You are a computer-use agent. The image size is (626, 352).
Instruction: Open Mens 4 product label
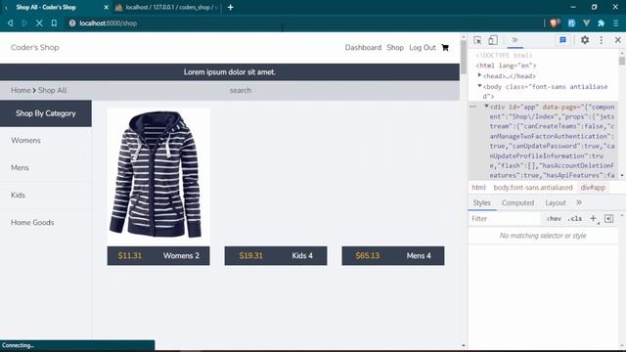[419, 256]
